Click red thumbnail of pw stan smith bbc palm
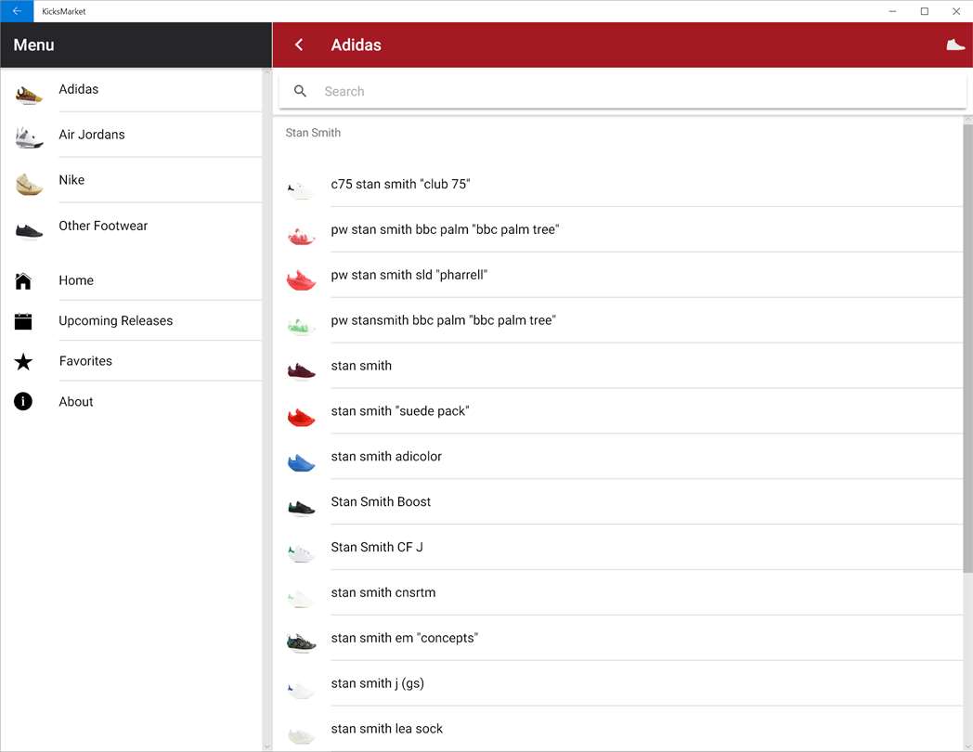Screen dimensions: 973x752 pos(301,237)
